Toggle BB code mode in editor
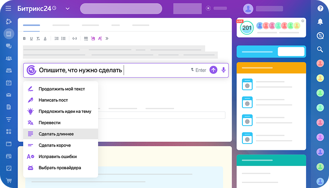 click(x=86, y=38)
